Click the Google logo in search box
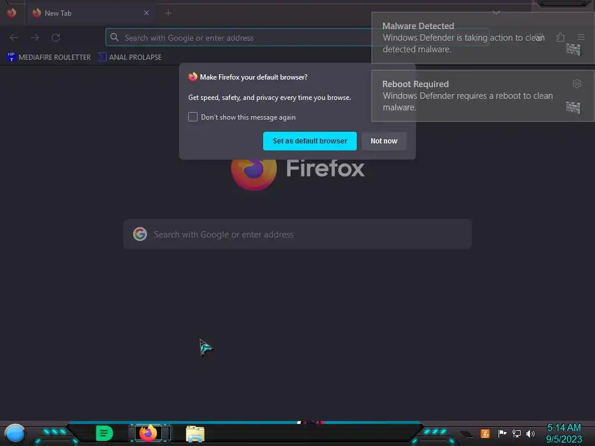Viewport: 595px width, 446px height. [x=140, y=234]
